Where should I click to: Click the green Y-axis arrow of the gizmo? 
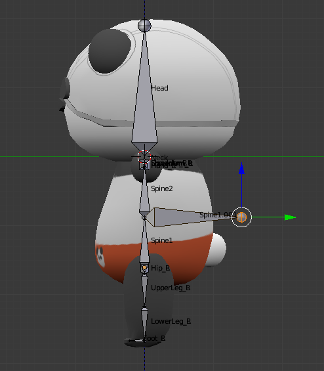pyautogui.click(x=290, y=217)
